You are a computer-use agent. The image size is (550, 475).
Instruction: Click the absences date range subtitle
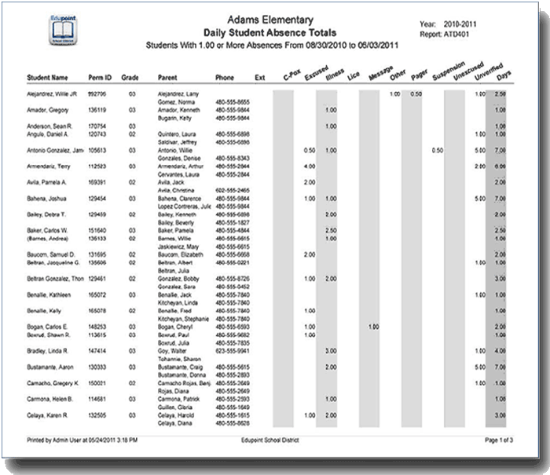(x=272, y=46)
